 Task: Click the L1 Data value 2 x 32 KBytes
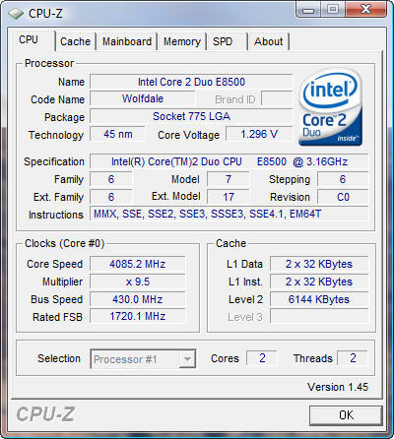pos(319,264)
